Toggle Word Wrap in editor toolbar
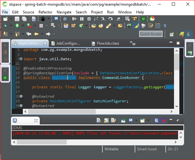Viewport: 195px width, 160px height. click(151, 26)
